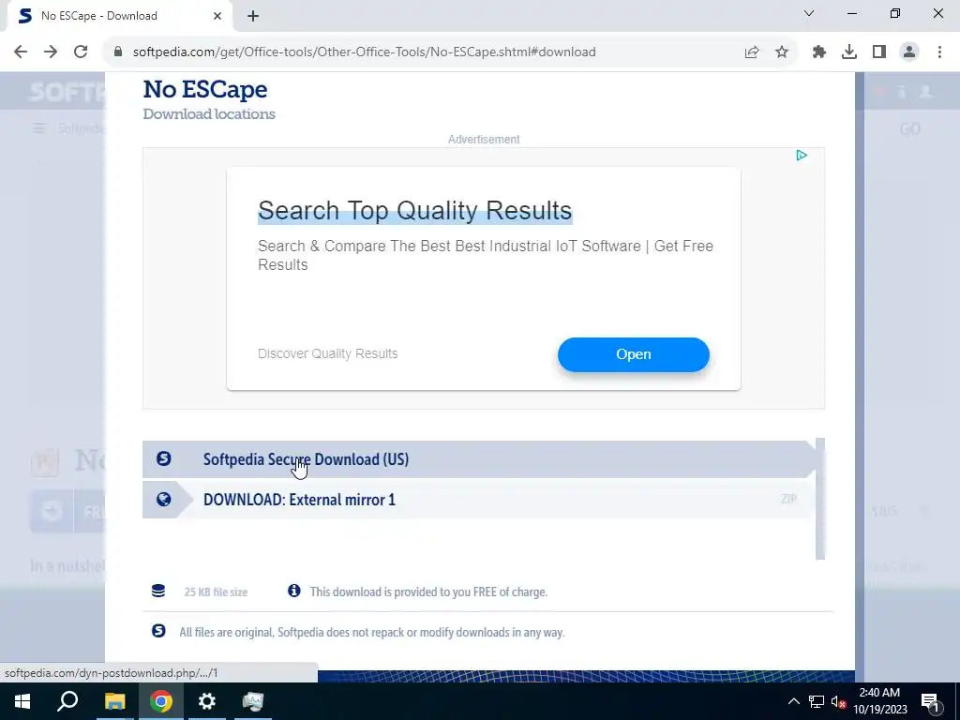This screenshot has width=960, height=720.
Task: Show hidden system tray icons
Action: click(793, 701)
